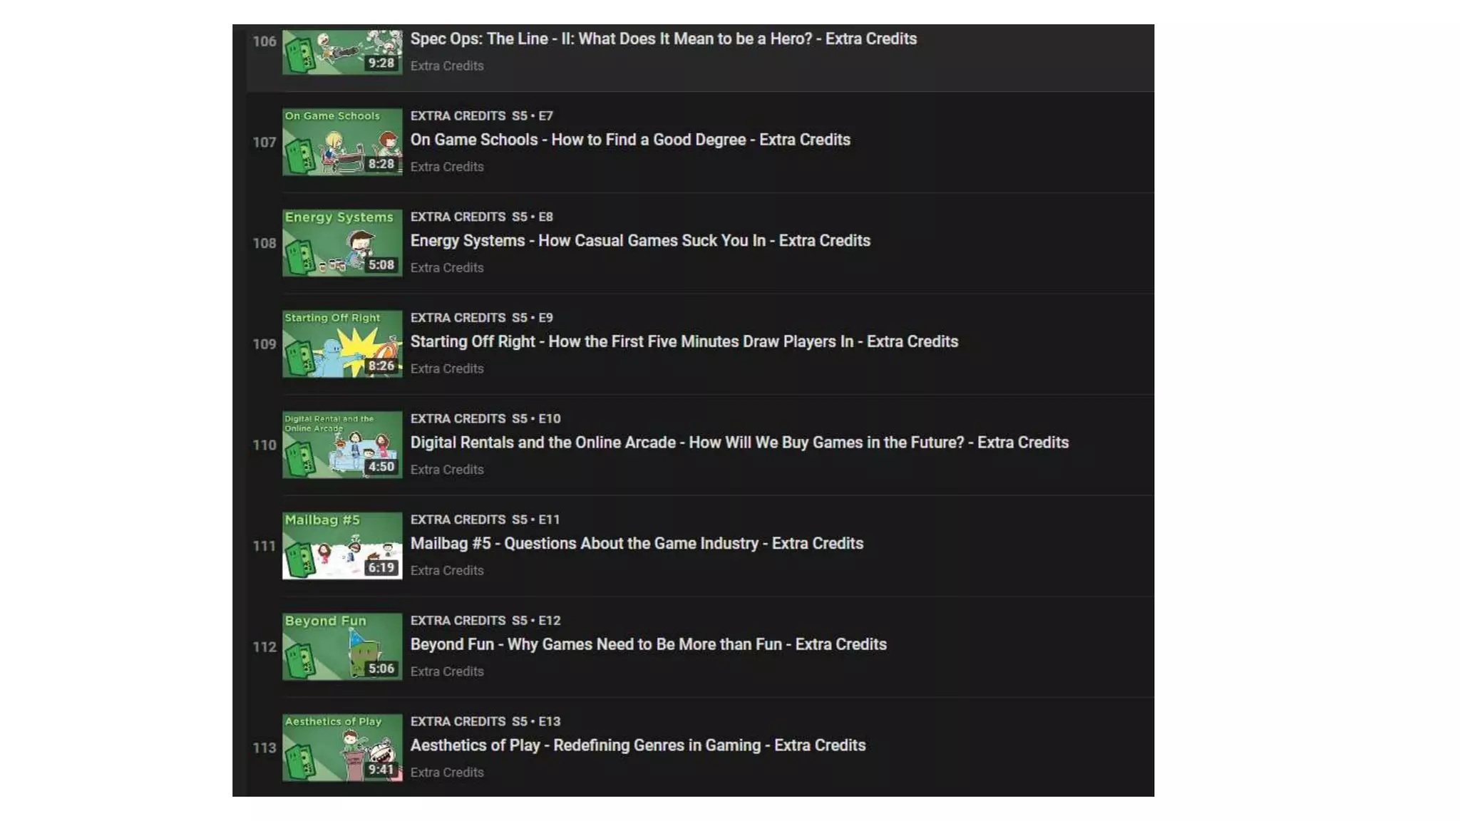Click the EXTRA CREDITS S5 E10 episode label
Screen dimensions: 1460x821
pyautogui.click(x=485, y=419)
